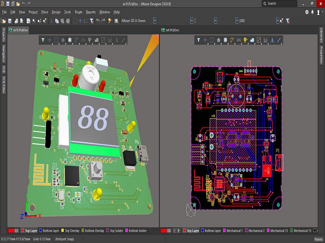Click the align objects icon in left pane
This screenshot has height=243, width=325.
point(63,40)
